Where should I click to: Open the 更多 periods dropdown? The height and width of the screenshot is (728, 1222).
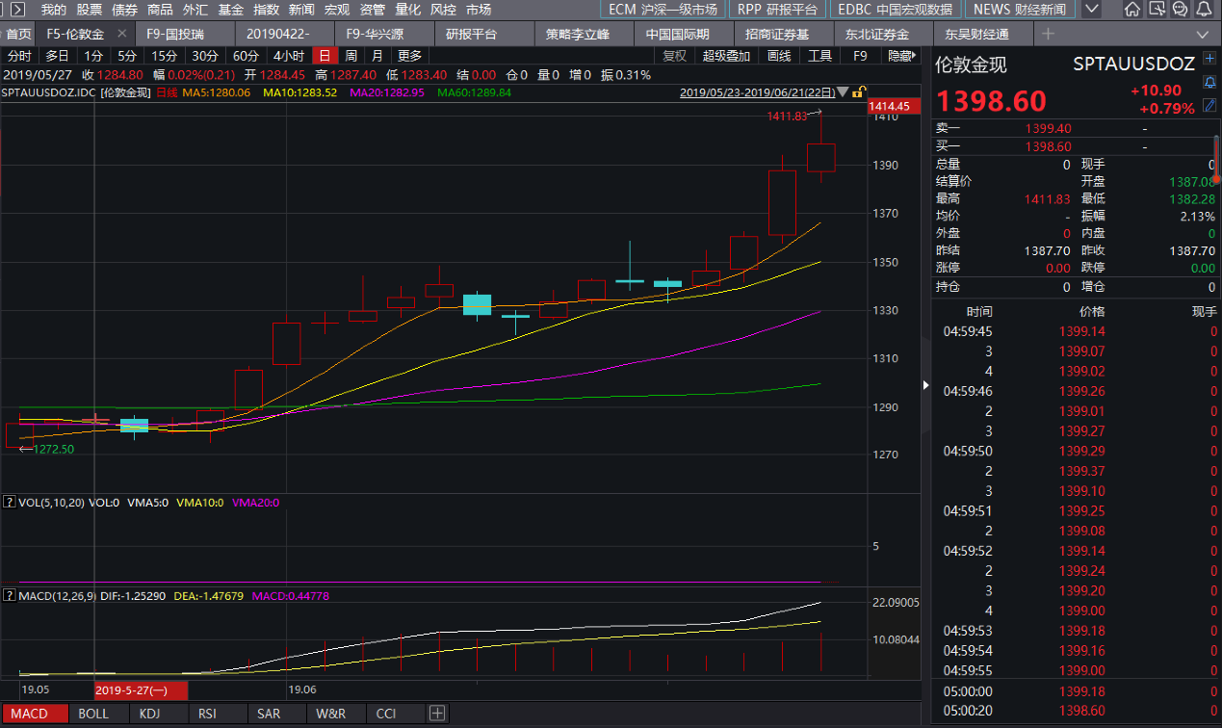click(409, 56)
